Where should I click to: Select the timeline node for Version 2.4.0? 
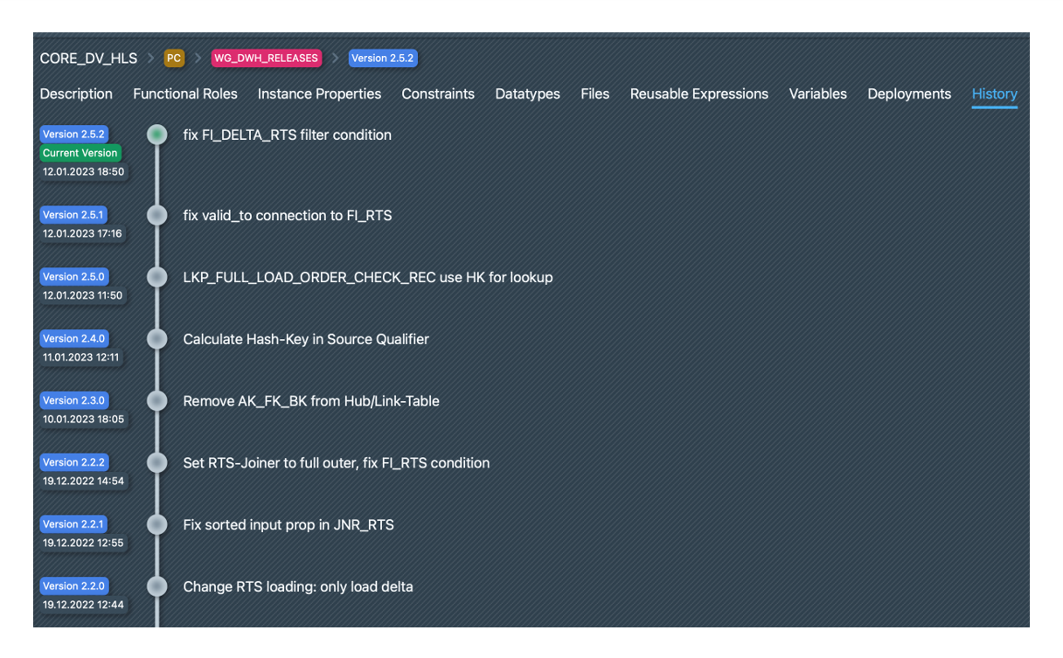157,339
